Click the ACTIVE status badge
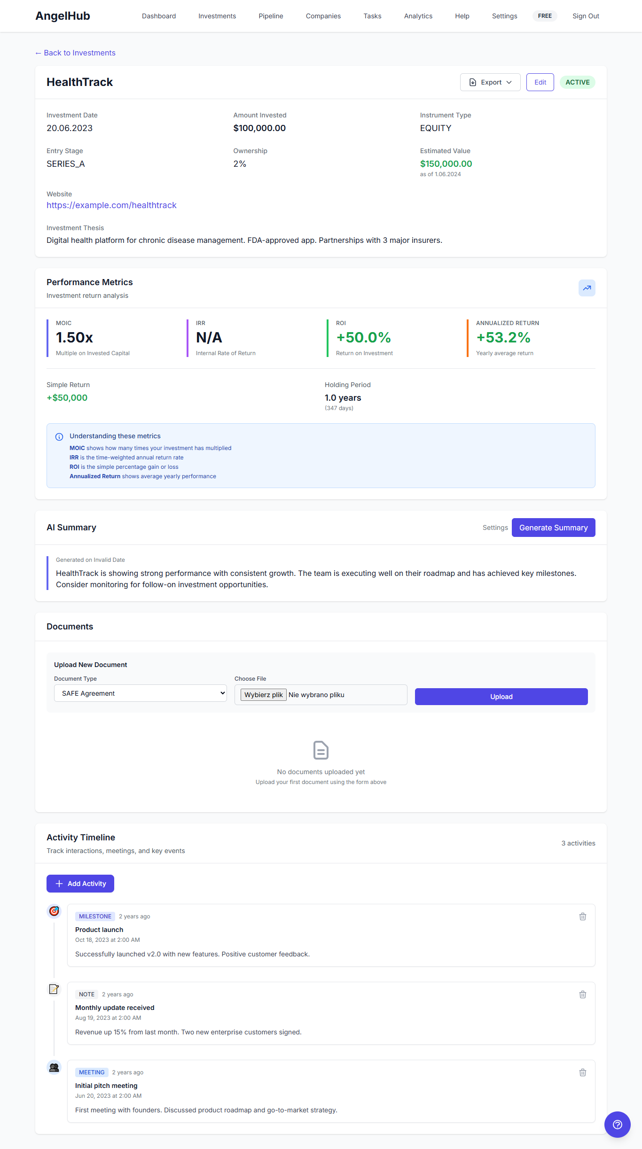Viewport: 642px width, 1149px height. [577, 82]
